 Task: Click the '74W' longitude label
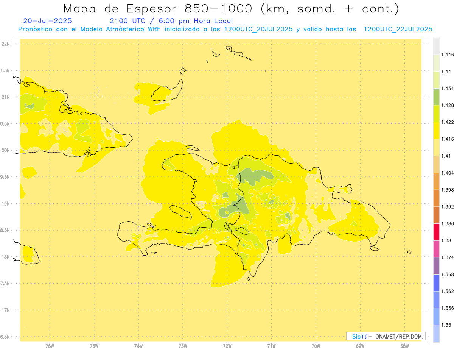[x=138, y=346]
